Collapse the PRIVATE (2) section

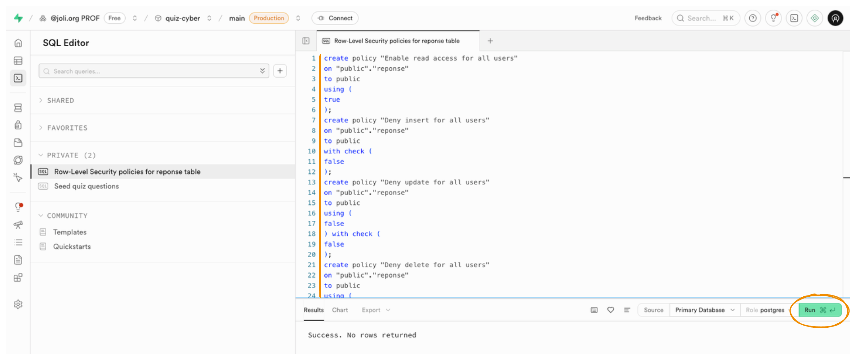[71, 155]
